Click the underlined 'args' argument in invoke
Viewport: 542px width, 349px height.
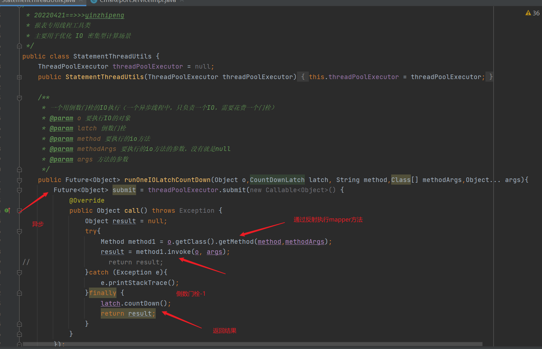coord(214,252)
